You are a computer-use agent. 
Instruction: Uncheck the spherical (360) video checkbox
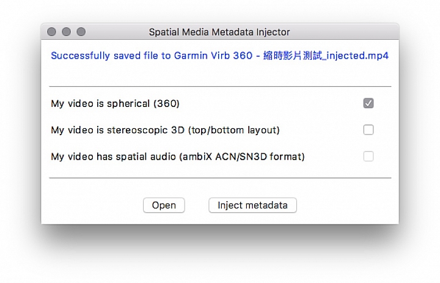[369, 103]
